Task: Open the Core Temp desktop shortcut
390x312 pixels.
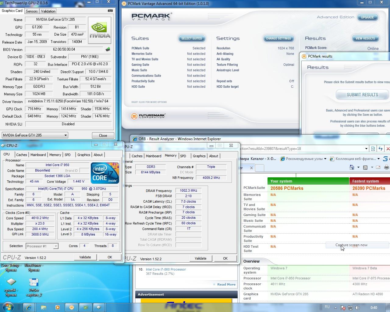Action: click(10, 267)
